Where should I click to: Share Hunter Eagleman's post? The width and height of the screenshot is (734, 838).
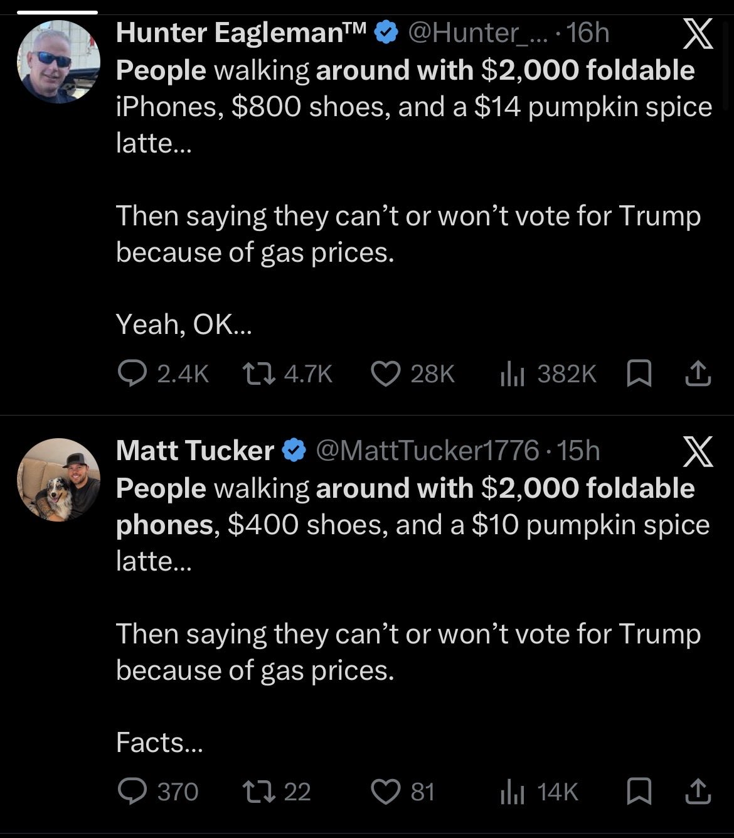[698, 374]
